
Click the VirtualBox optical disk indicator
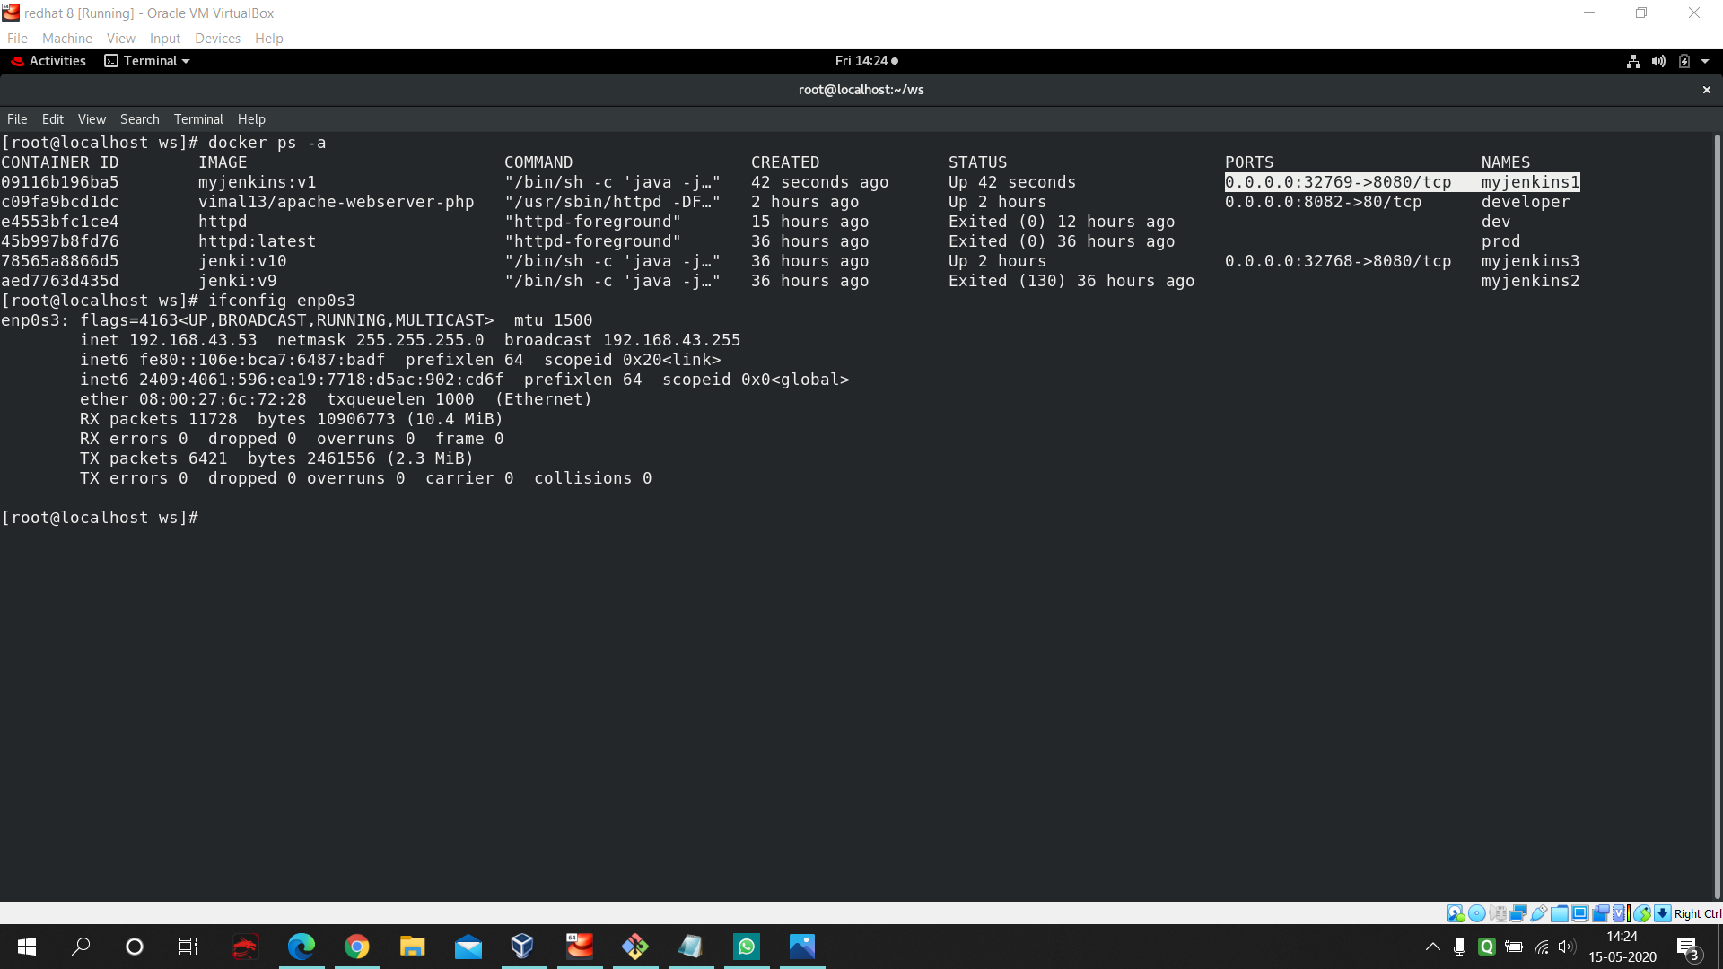[1476, 913]
